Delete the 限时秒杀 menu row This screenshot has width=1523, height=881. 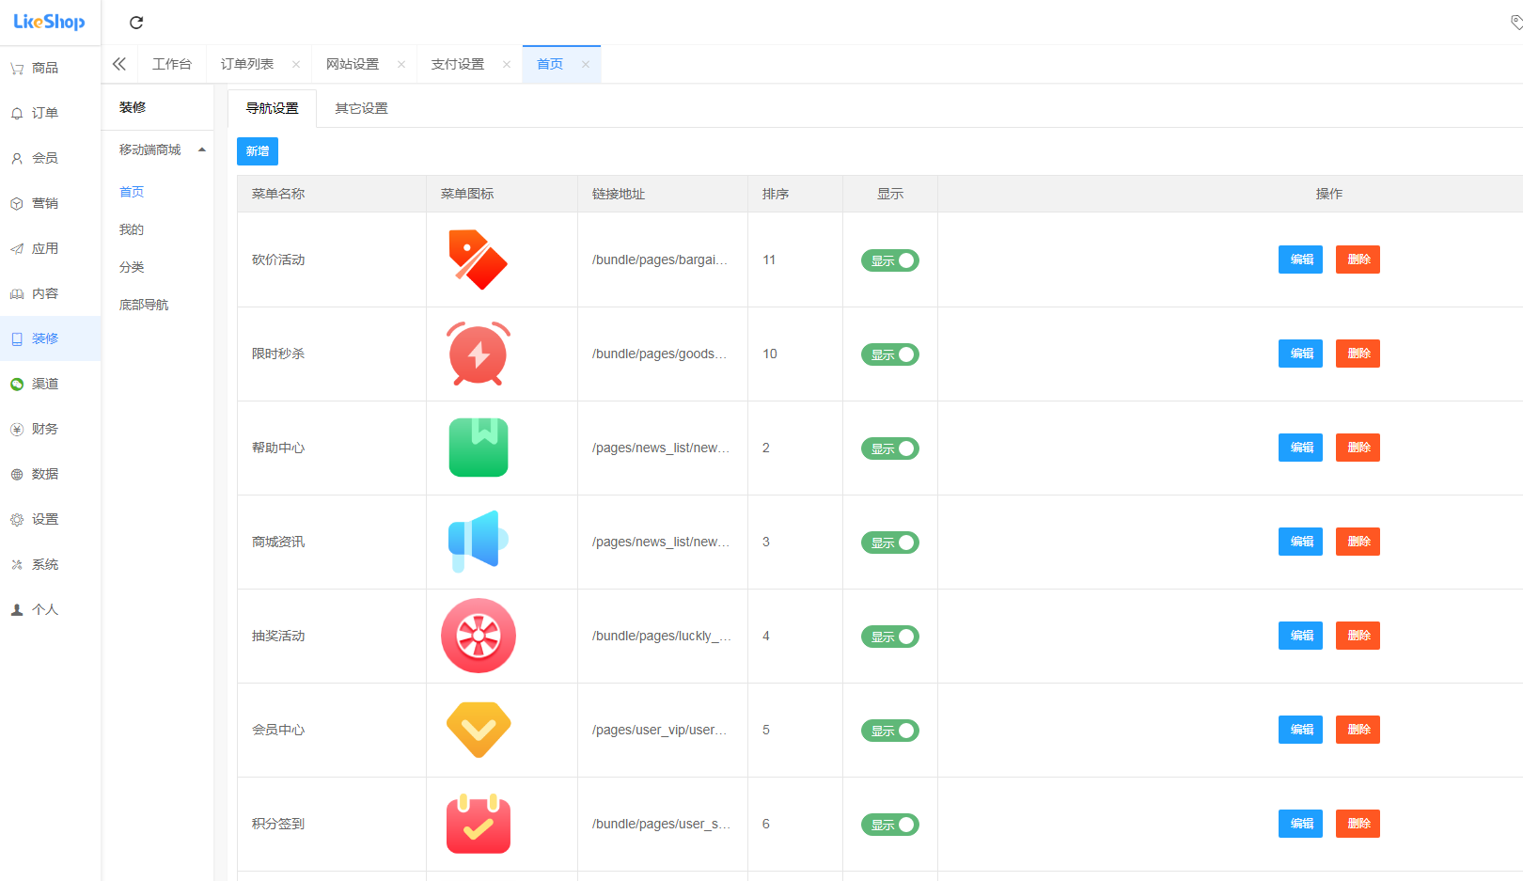coord(1358,354)
